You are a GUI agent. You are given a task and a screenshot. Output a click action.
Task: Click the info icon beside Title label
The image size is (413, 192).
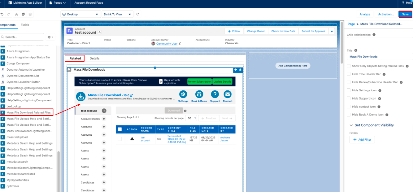355,50
